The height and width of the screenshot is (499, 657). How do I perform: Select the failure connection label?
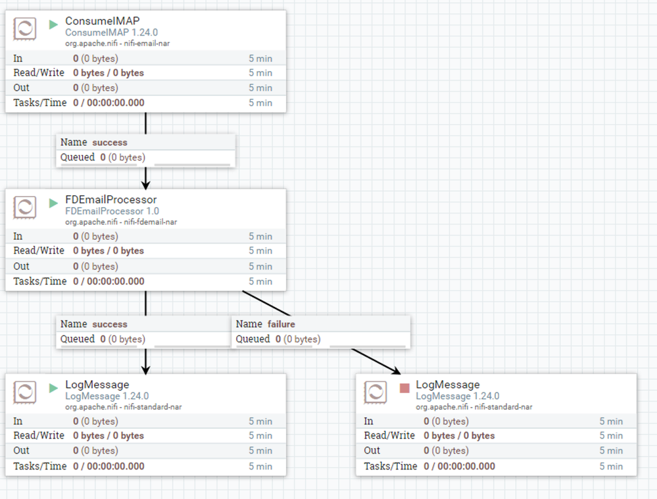321,332
